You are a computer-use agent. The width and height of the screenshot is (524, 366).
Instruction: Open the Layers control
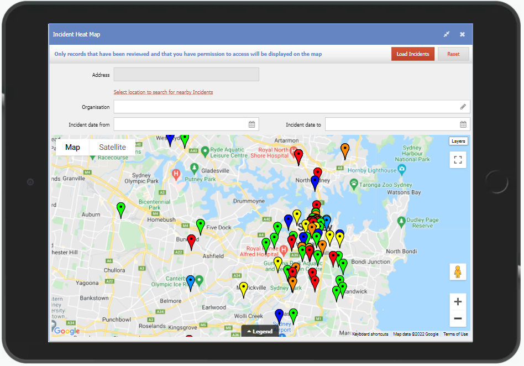[458, 141]
